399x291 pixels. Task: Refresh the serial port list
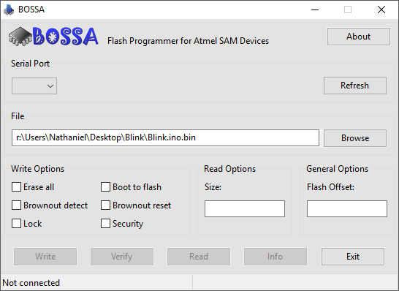(x=355, y=86)
